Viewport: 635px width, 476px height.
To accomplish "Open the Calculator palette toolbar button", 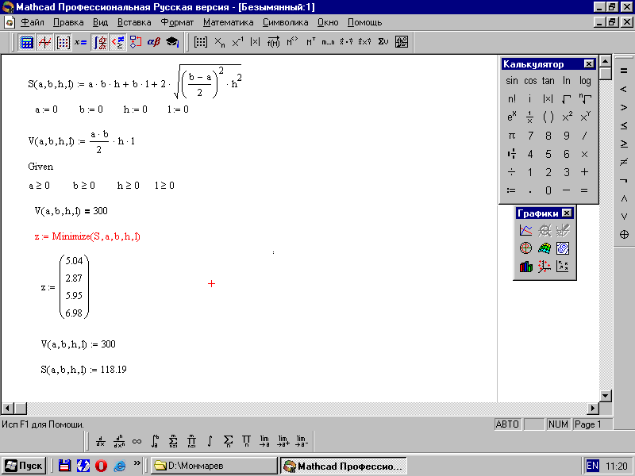I will (27, 42).
